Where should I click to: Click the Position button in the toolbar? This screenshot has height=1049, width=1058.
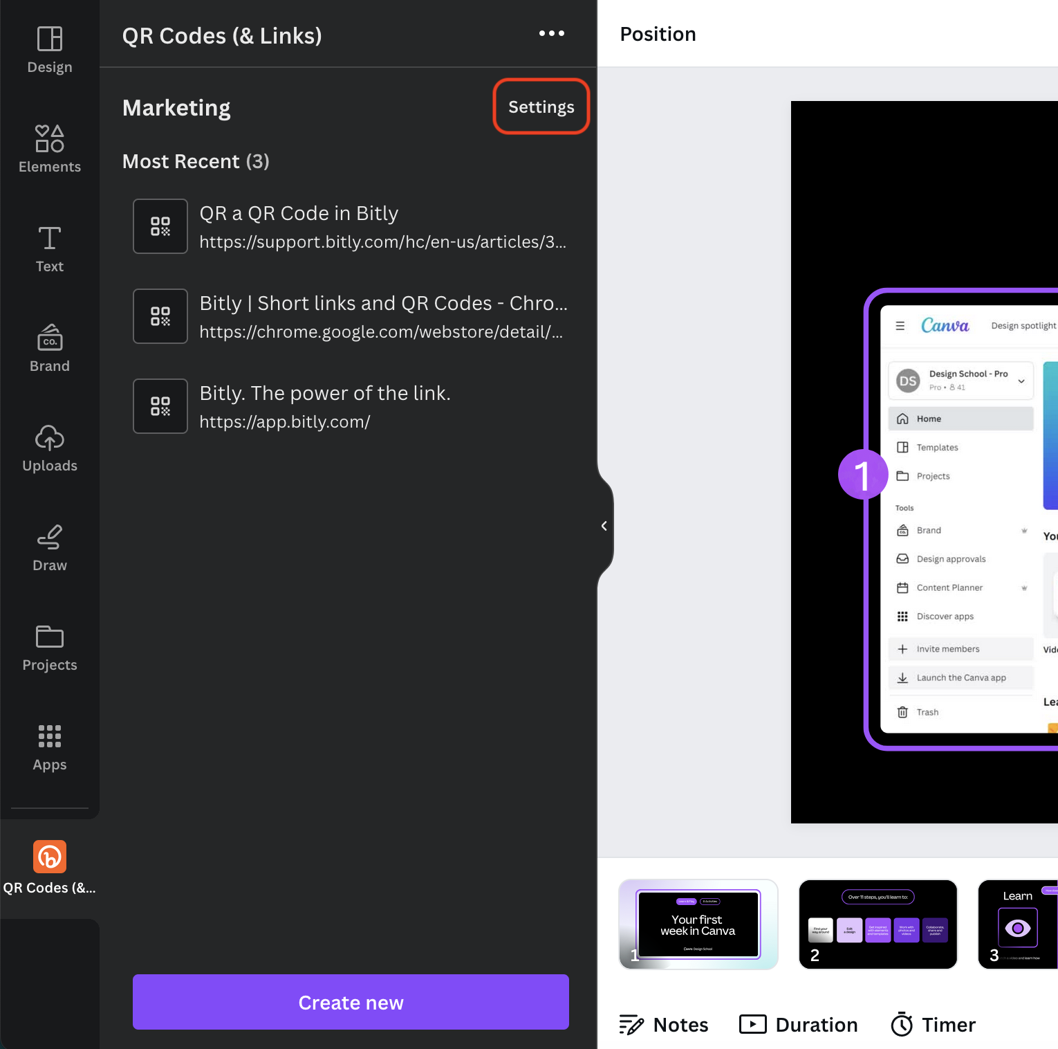(x=658, y=34)
